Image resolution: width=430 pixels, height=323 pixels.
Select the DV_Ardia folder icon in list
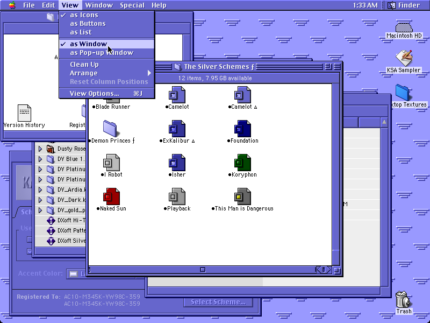click(x=50, y=189)
